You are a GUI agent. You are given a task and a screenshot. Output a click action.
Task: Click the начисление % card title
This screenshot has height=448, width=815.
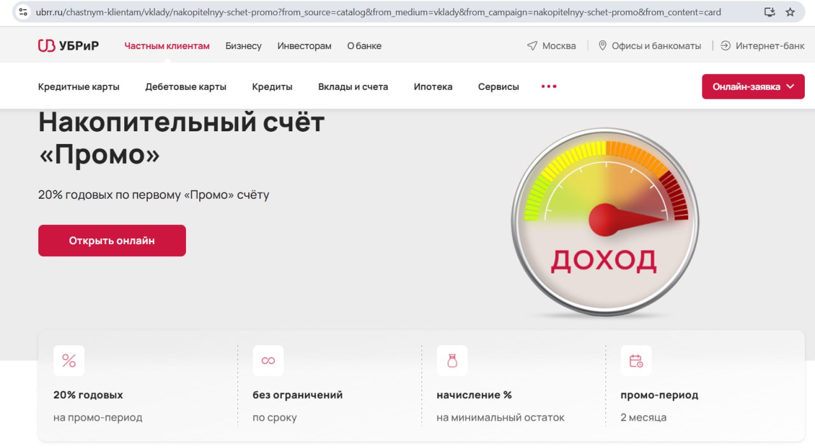tap(474, 395)
